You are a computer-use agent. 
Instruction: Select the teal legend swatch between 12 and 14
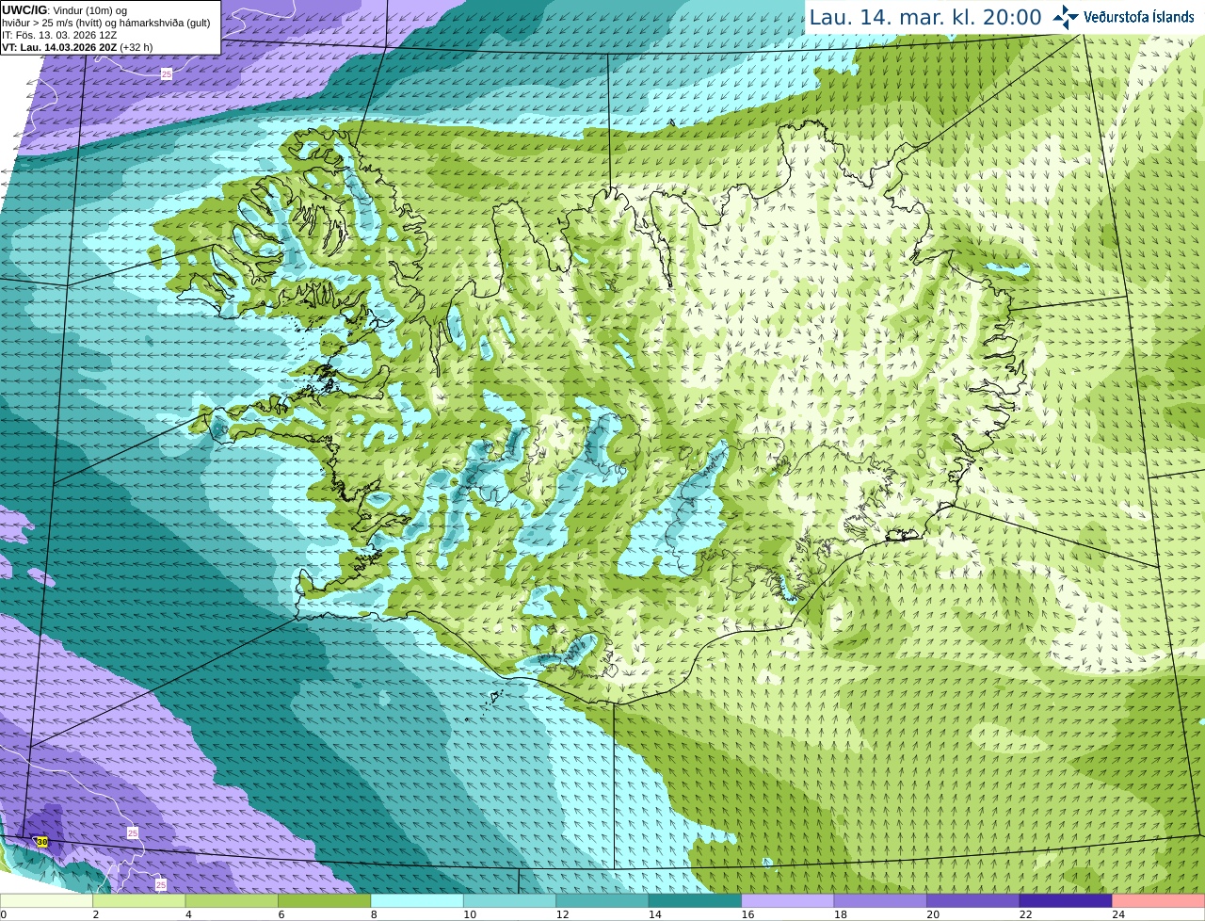(x=602, y=901)
